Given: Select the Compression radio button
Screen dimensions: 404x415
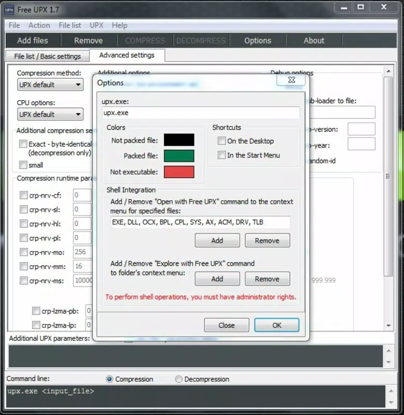Looking at the screenshot, I should (x=109, y=379).
